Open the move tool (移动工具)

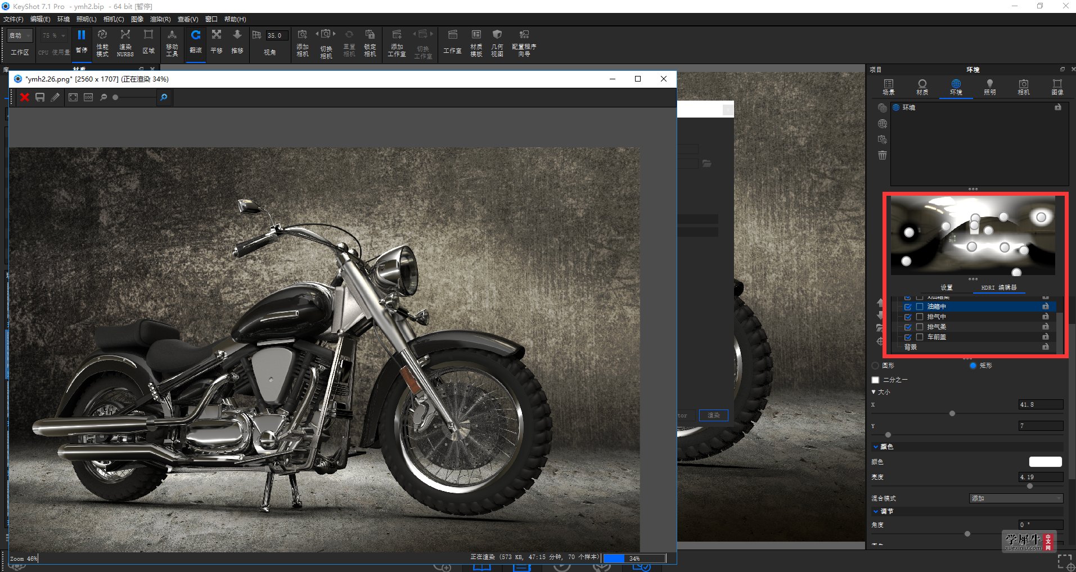point(172,43)
